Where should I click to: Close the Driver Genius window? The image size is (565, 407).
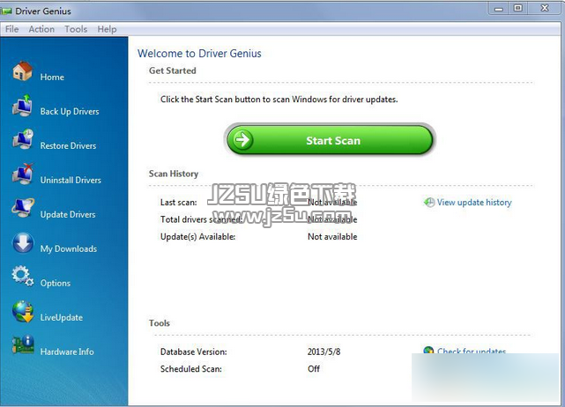click(545, 8)
